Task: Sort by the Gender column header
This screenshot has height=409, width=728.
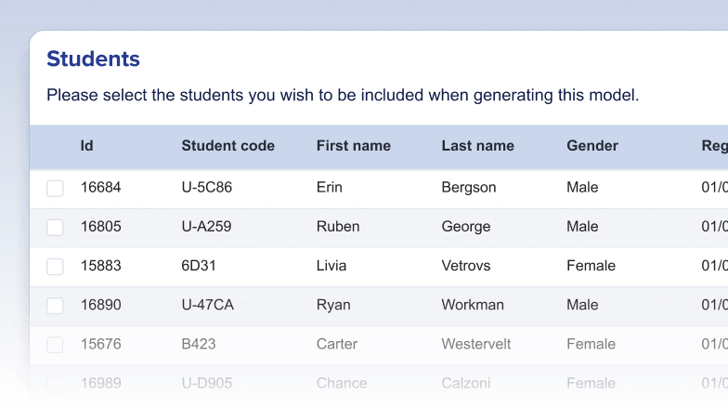Action: point(591,146)
